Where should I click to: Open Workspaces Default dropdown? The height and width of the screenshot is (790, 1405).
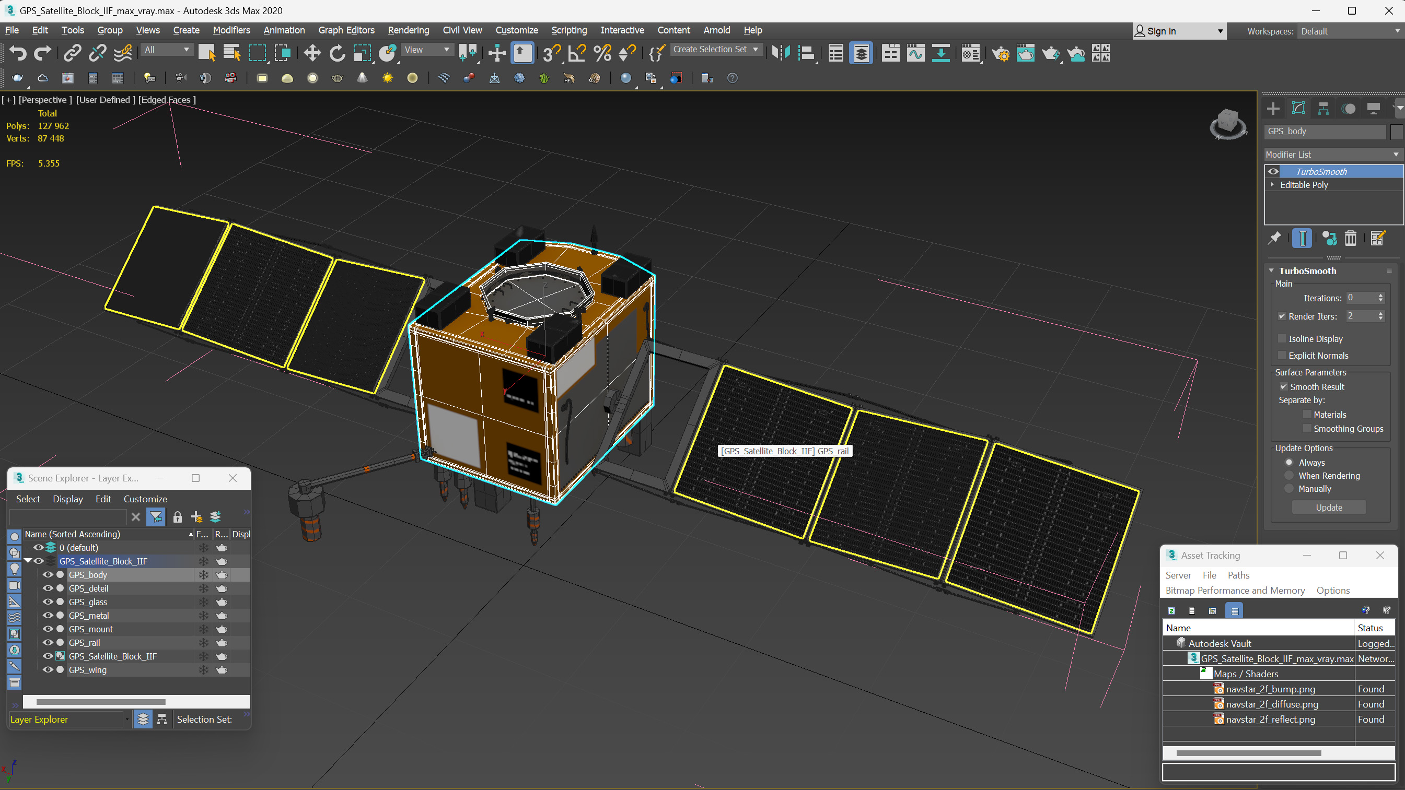click(1350, 31)
